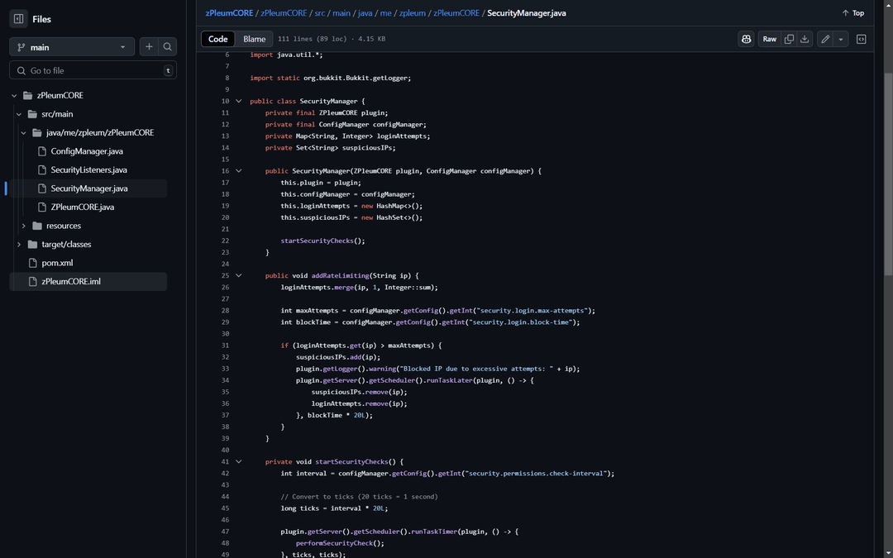Expand the target/classes folder
The image size is (893, 558).
point(19,244)
